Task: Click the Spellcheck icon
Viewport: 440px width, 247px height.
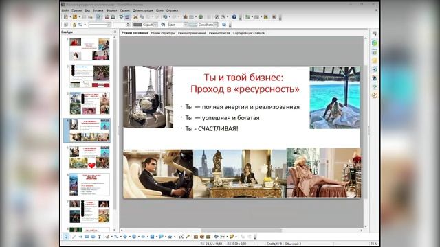Action: [x=121, y=17]
